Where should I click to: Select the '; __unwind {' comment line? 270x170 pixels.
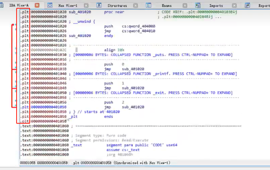[x=82, y=21]
